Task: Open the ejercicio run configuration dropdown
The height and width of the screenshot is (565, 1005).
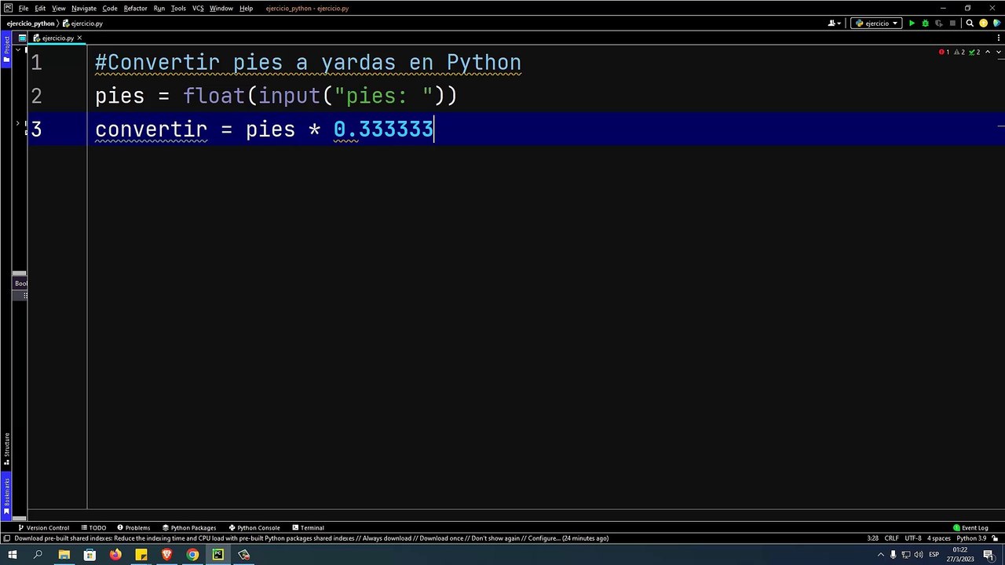Action: pyautogui.click(x=876, y=24)
